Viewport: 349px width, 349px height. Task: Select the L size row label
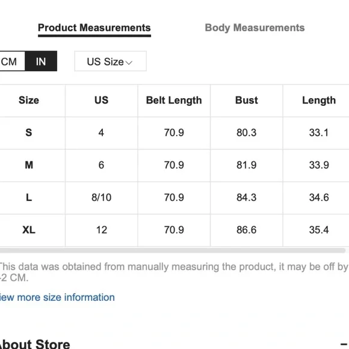29,197
